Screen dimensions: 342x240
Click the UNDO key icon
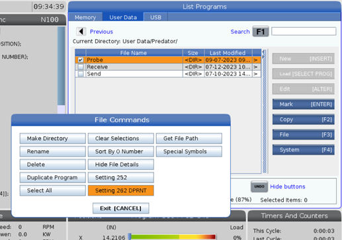coord(259,186)
